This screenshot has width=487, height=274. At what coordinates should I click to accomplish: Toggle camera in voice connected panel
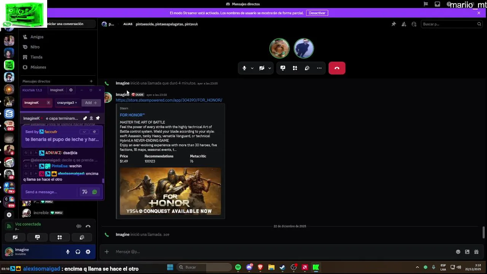(15, 237)
